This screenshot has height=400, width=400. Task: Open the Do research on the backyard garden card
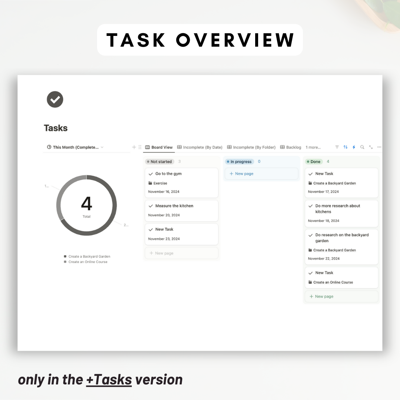tap(342, 238)
